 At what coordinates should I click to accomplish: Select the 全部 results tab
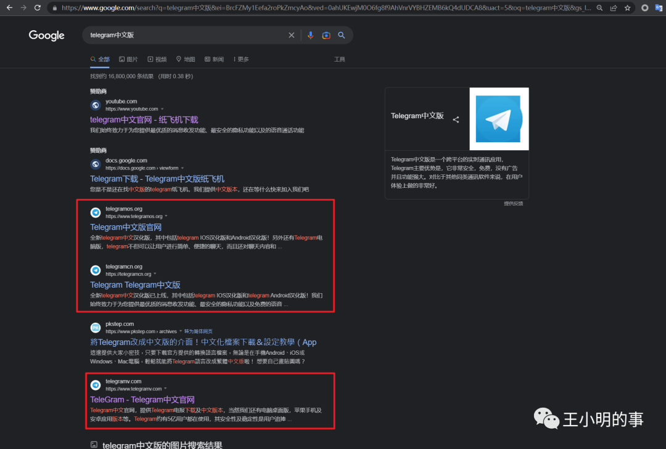100,59
